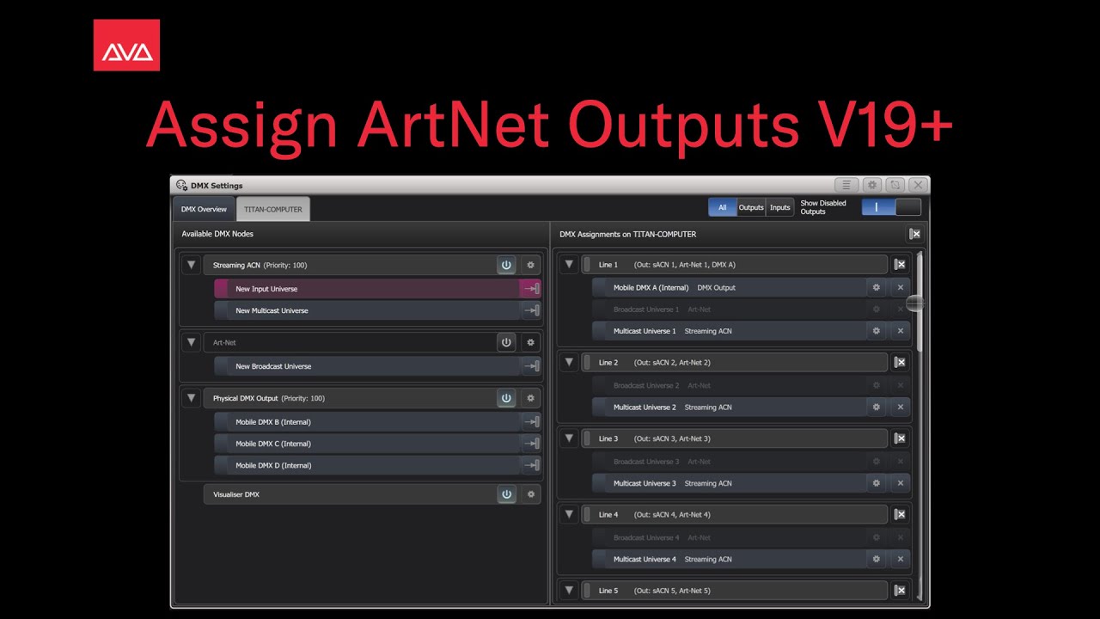Toggle Visualiser DMX power button

pos(506,494)
